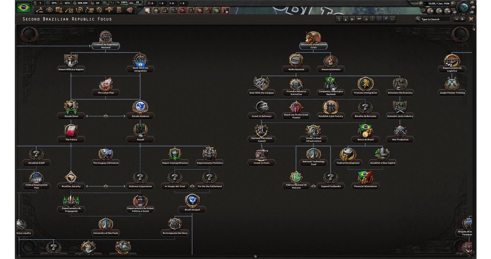
Task: Click the manpower value 608.58K
Action: click(x=83, y=3)
